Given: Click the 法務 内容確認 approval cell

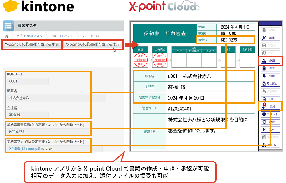Looking at the screenshot, I should tap(194, 60).
